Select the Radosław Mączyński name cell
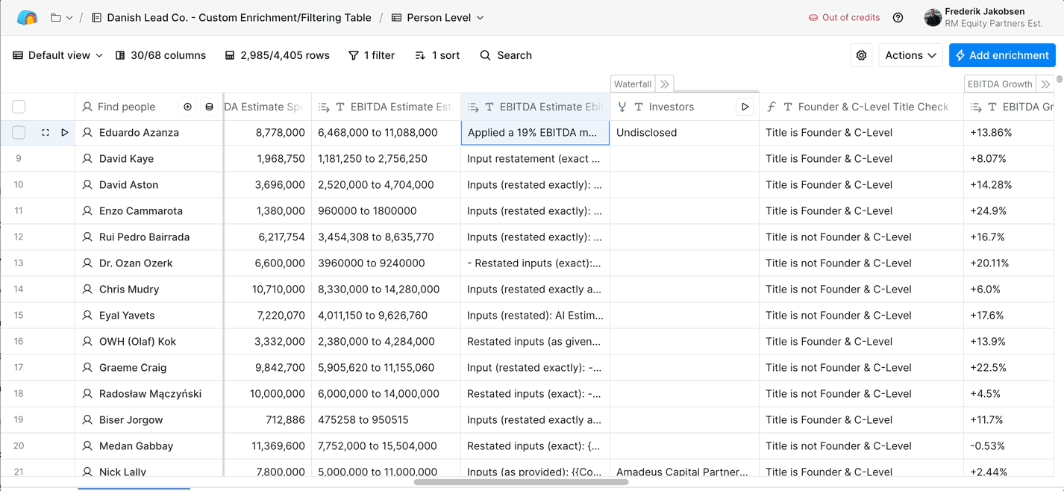Screen dimensions: 1064x491 point(149,393)
